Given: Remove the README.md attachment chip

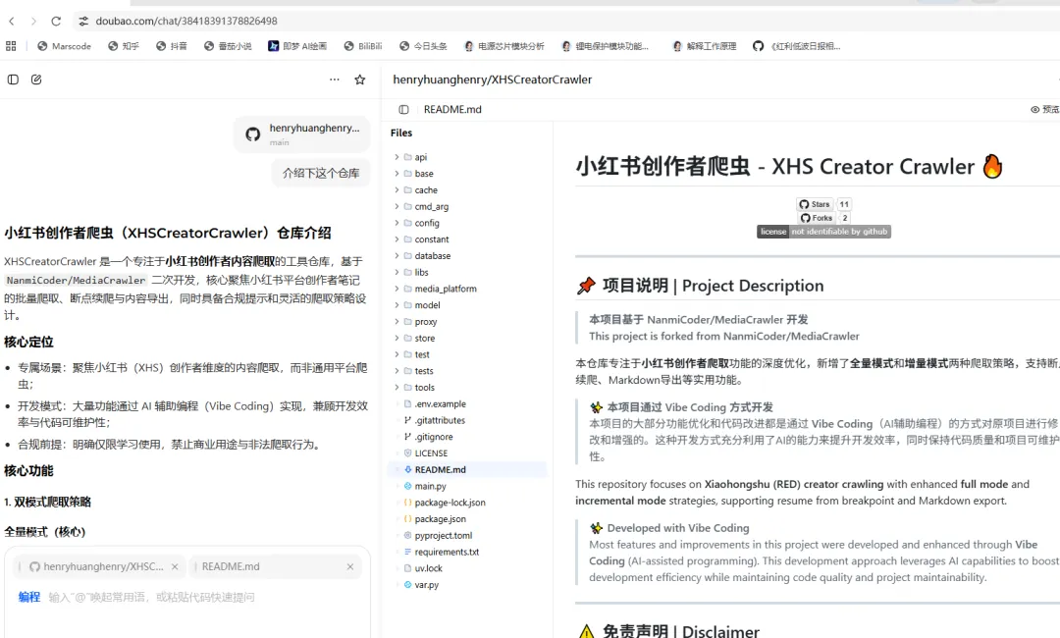Looking at the screenshot, I should tap(350, 567).
